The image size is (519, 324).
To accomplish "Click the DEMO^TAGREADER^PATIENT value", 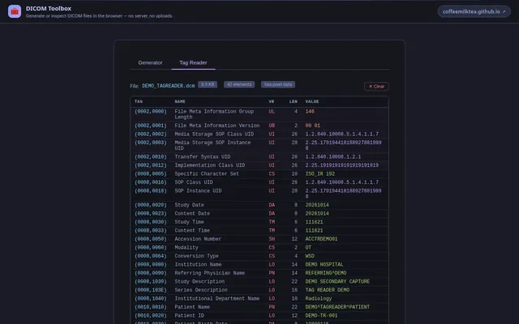I will tap(337, 307).
